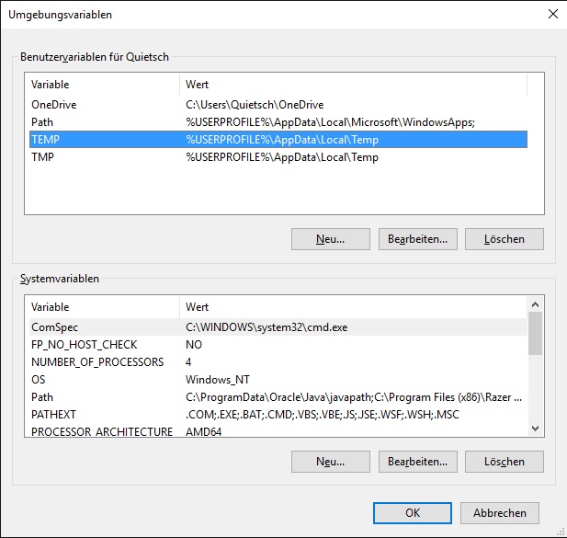Select system Path variable with javapath
Image resolution: width=567 pixels, height=538 pixels.
pyautogui.click(x=278, y=397)
